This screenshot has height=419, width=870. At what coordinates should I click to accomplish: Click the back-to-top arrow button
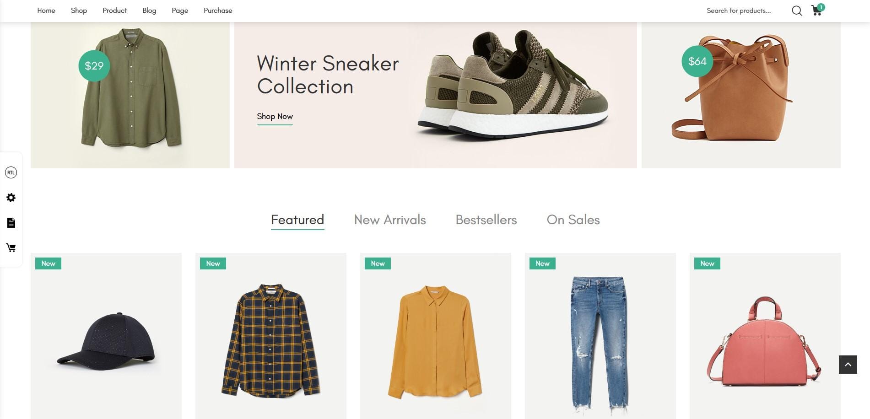click(x=848, y=365)
